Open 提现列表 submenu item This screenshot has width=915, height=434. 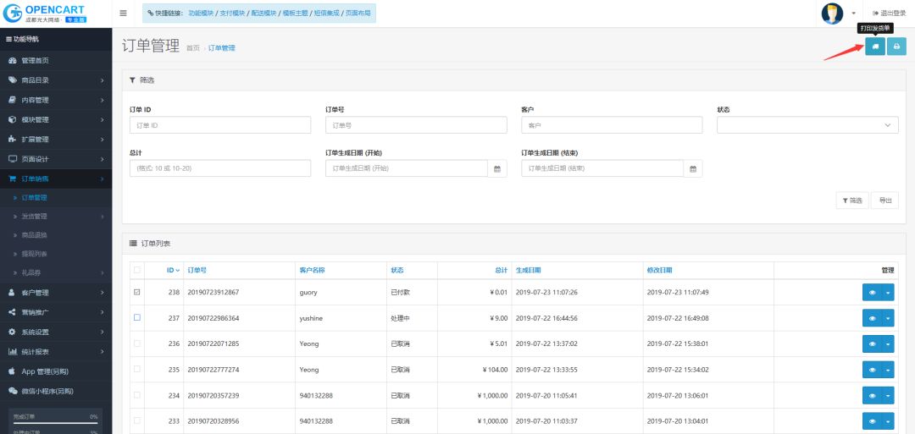pos(56,254)
